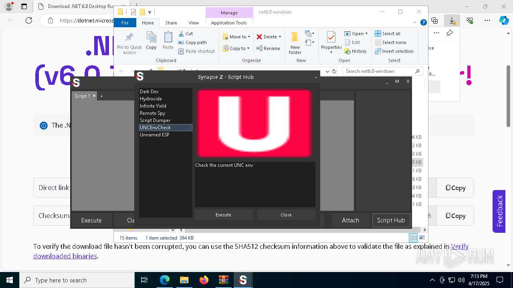Click Paste shortcut command
Viewport: 513px width, 288px height.
[x=197, y=51]
